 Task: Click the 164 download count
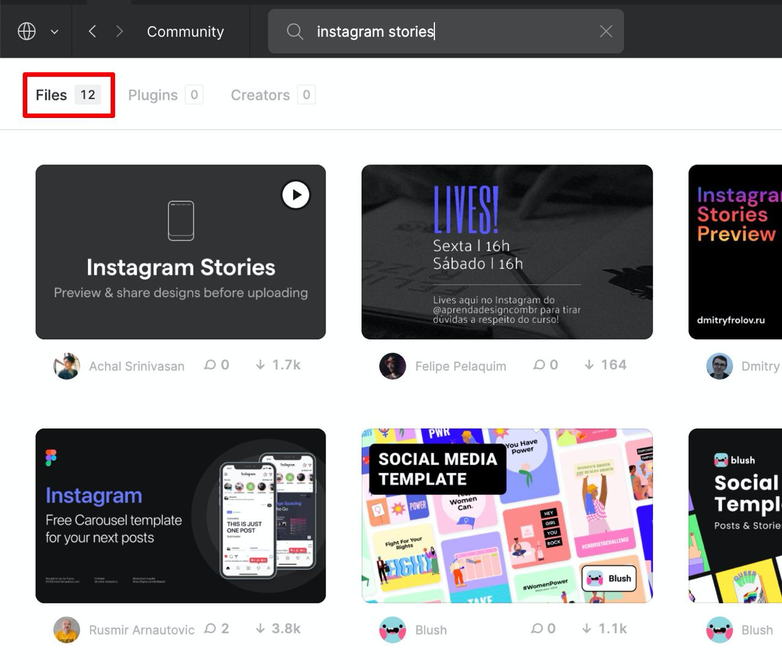pos(614,365)
